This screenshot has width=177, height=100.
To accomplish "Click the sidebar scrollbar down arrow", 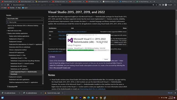I will click(43, 84).
